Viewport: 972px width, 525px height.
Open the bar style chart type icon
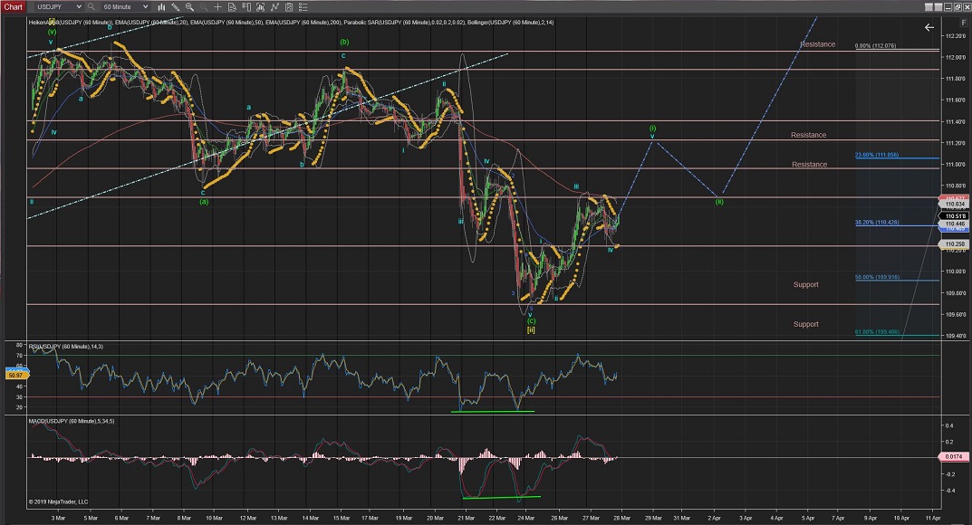tap(160, 7)
